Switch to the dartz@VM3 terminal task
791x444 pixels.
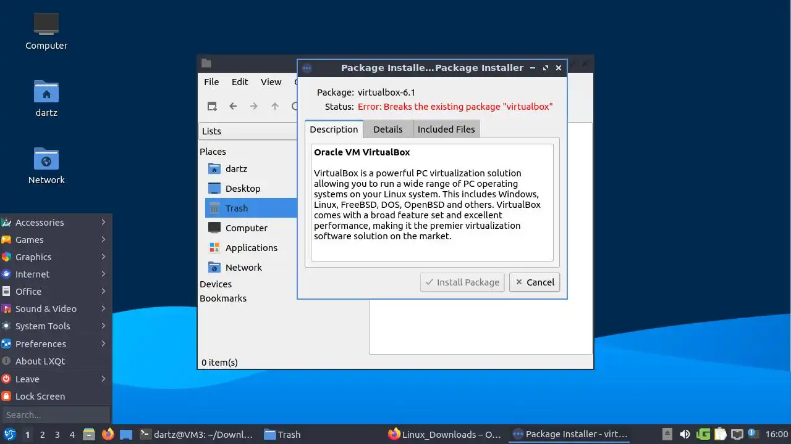pyautogui.click(x=197, y=434)
